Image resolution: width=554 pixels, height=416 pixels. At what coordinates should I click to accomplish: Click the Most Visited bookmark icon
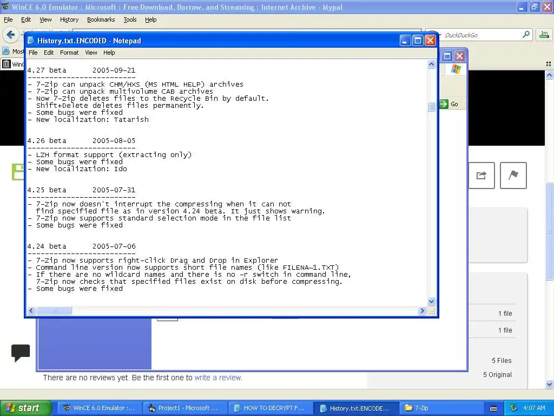point(6,51)
